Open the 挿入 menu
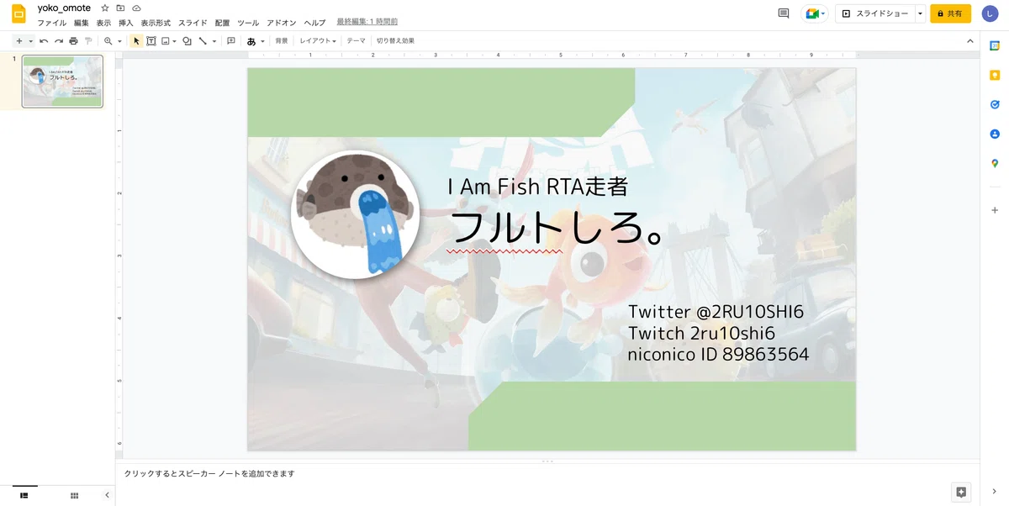 (x=126, y=23)
